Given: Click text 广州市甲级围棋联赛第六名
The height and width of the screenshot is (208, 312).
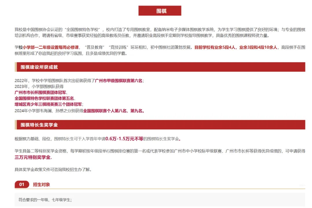Looking at the screenshot, I should coord(119,81).
